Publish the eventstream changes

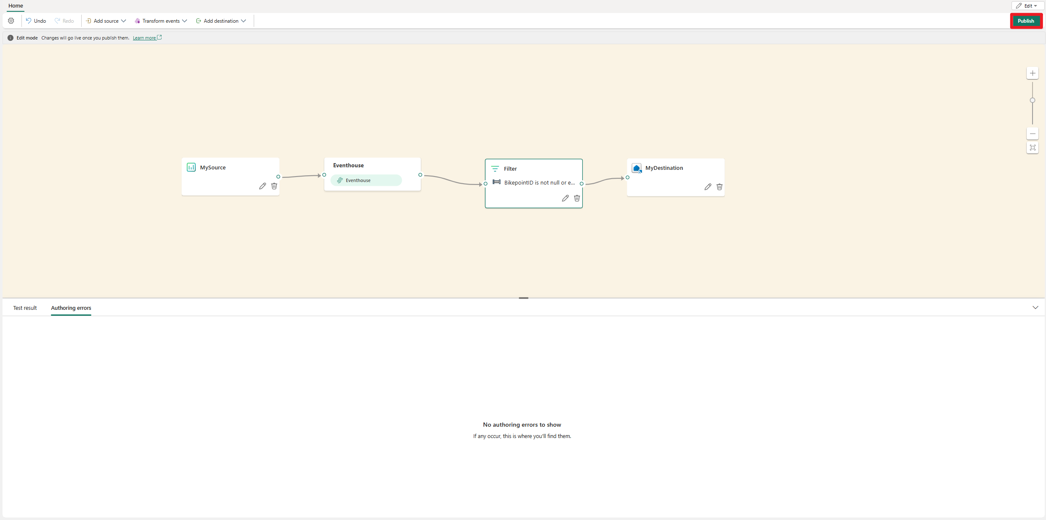click(1026, 21)
